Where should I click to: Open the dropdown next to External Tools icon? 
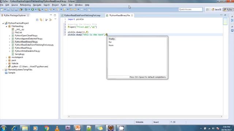(42, 9)
